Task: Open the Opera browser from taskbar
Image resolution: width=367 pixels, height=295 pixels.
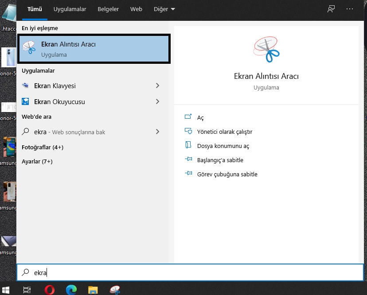Action: click(50, 290)
